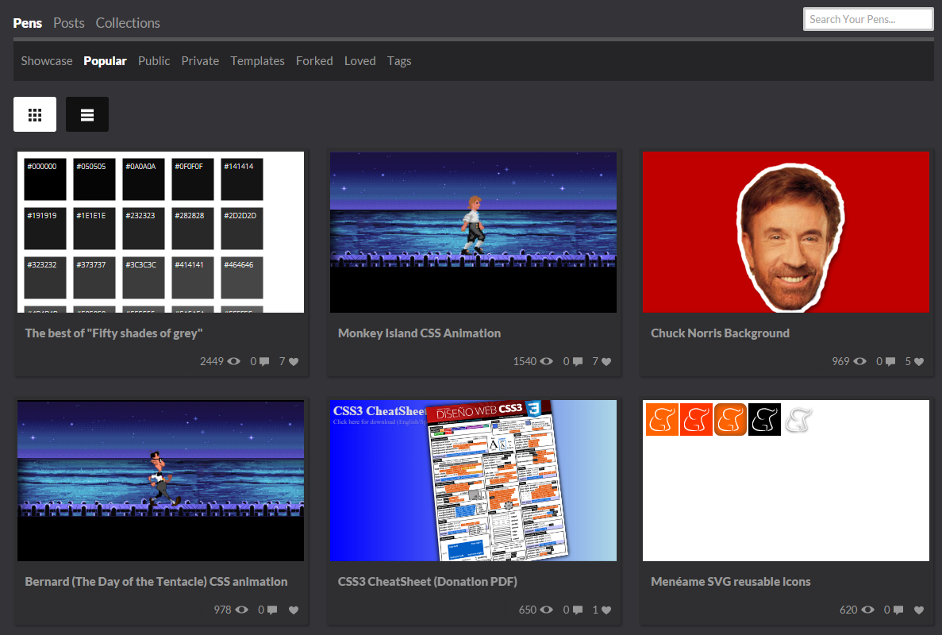Click the heart icon on CSS3 CheatSheet pen
Image resolution: width=942 pixels, height=635 pixels.
click(x=606, y=610)
